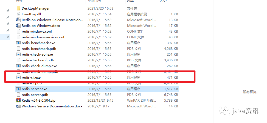Click Word icon of Windows Service Documentation.docx

coord(18,106)
